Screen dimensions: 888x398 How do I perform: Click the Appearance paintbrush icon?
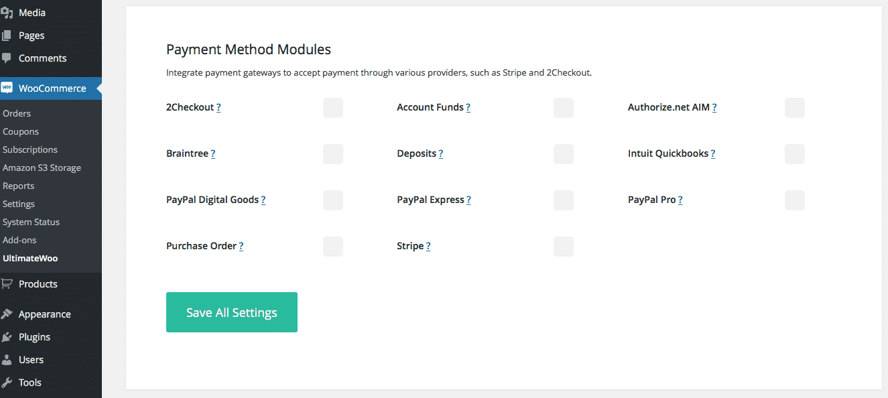(x=7, y=314)
